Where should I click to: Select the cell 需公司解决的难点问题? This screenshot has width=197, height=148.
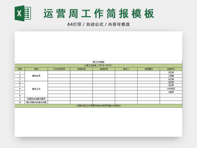36,102
